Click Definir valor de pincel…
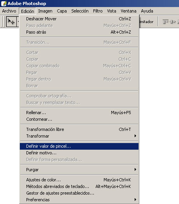This screenshot has width=179, height=204. point(79,146)
